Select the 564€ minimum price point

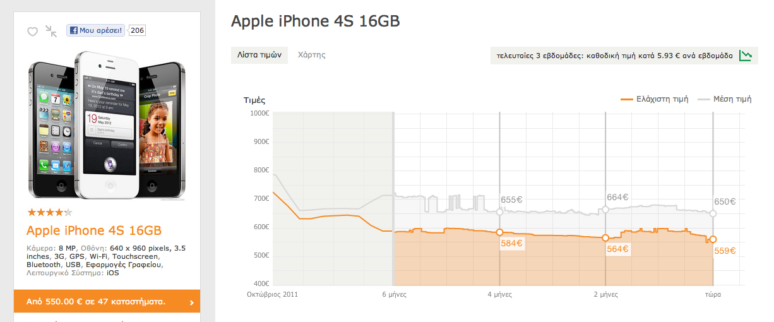(605, 238)
